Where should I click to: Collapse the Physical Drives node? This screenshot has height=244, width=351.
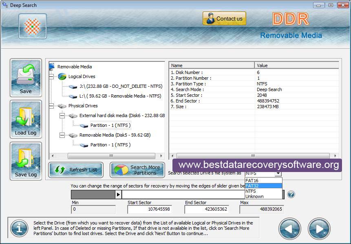[51, 106]
